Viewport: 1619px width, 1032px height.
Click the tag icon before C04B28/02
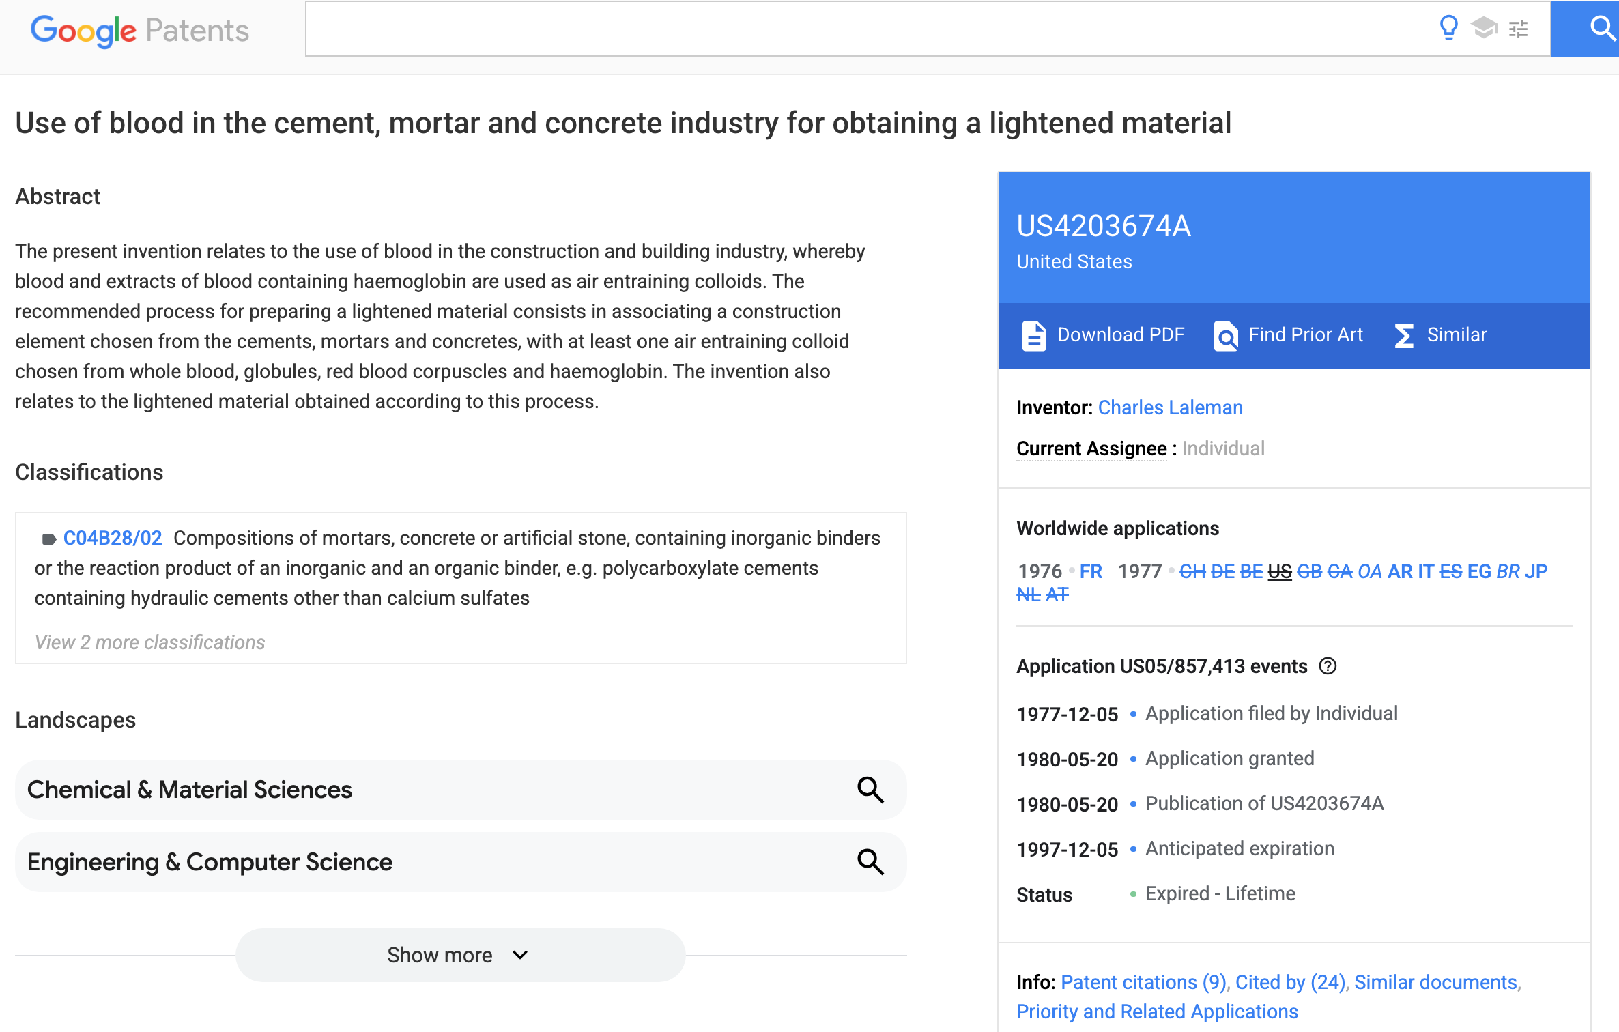pyautogui.click(x=48, y=539)
